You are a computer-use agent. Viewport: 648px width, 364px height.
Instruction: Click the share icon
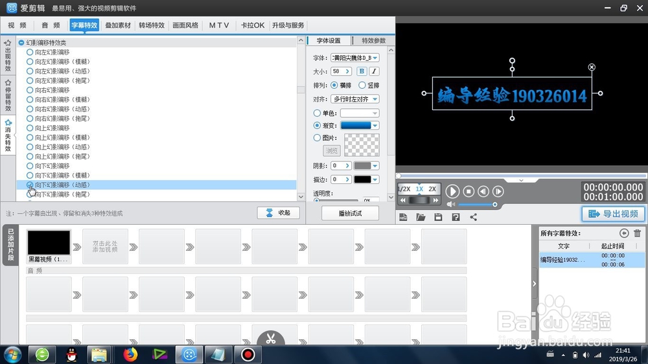coord(474,217)
